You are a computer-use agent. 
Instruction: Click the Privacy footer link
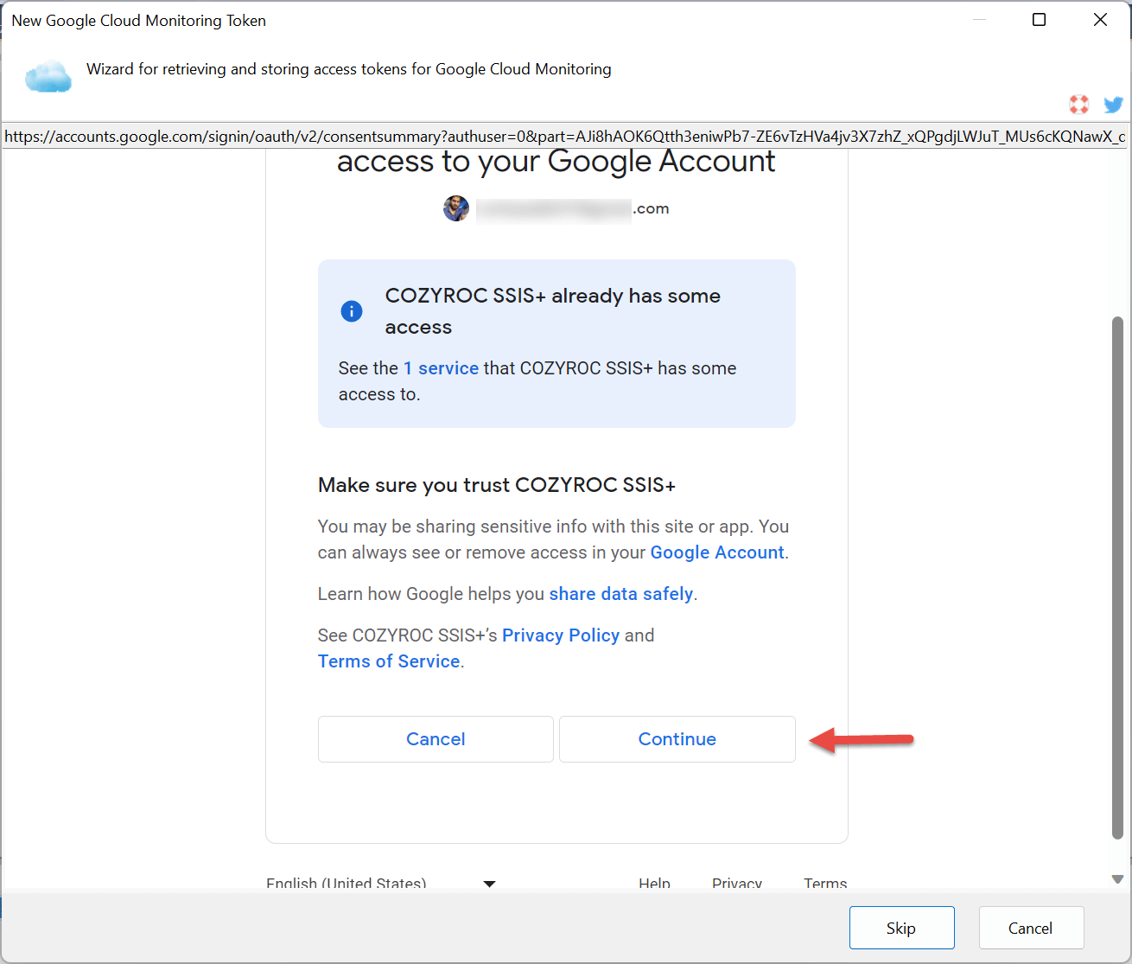pos(737,883)
